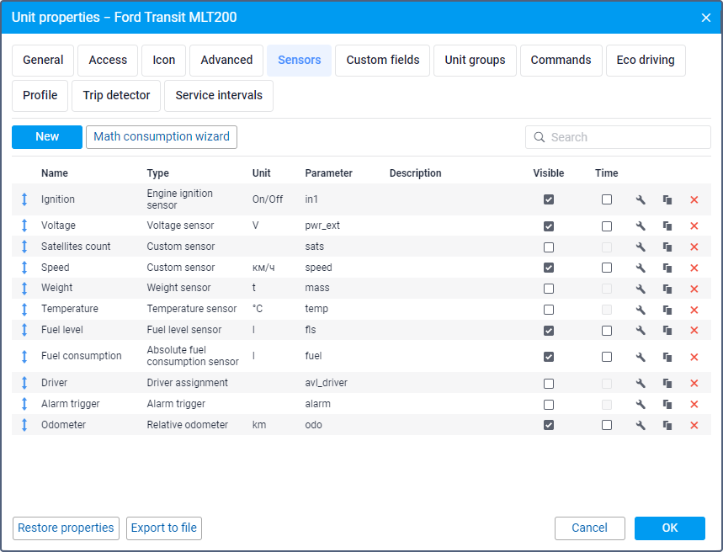Enable Visible for Satellites count

pyautogui.click(x=549, y=247)
